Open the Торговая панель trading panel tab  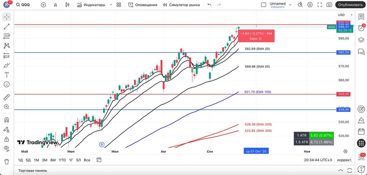(33, 170)
